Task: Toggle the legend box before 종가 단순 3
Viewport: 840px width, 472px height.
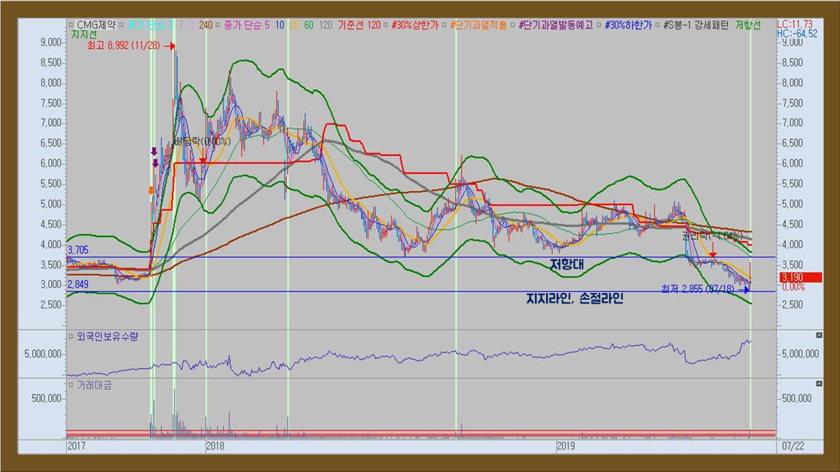Action: [x=122, y=25]
